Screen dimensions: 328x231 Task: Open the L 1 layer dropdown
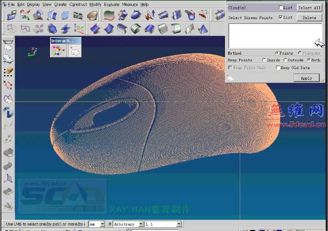[x=179, y=224]
